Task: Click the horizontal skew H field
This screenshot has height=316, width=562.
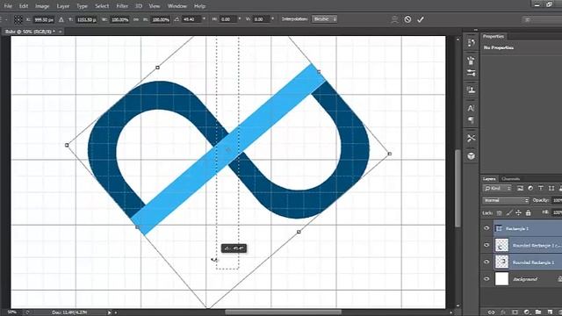Action: point(227,19)
